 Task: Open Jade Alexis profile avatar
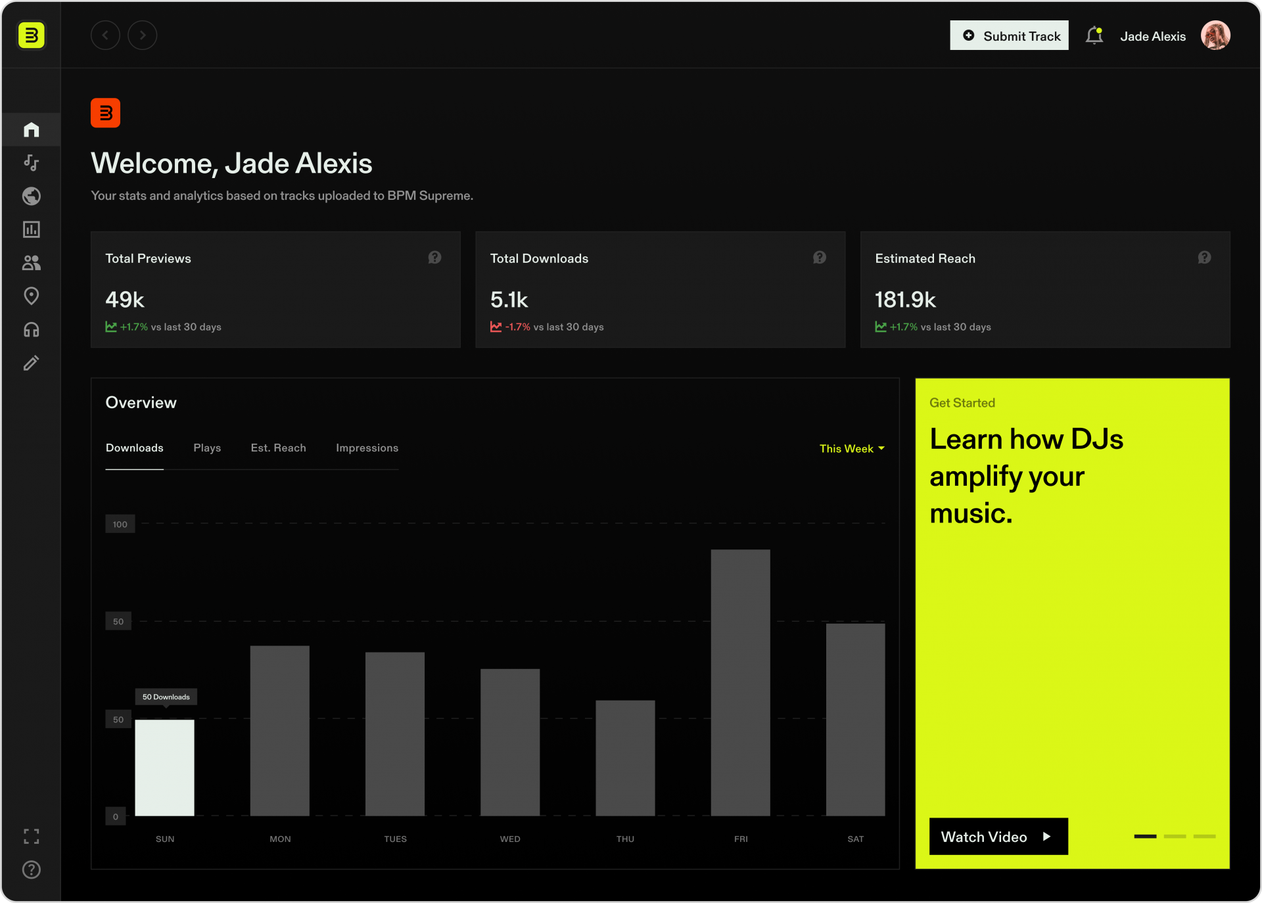coord(1215,35)
